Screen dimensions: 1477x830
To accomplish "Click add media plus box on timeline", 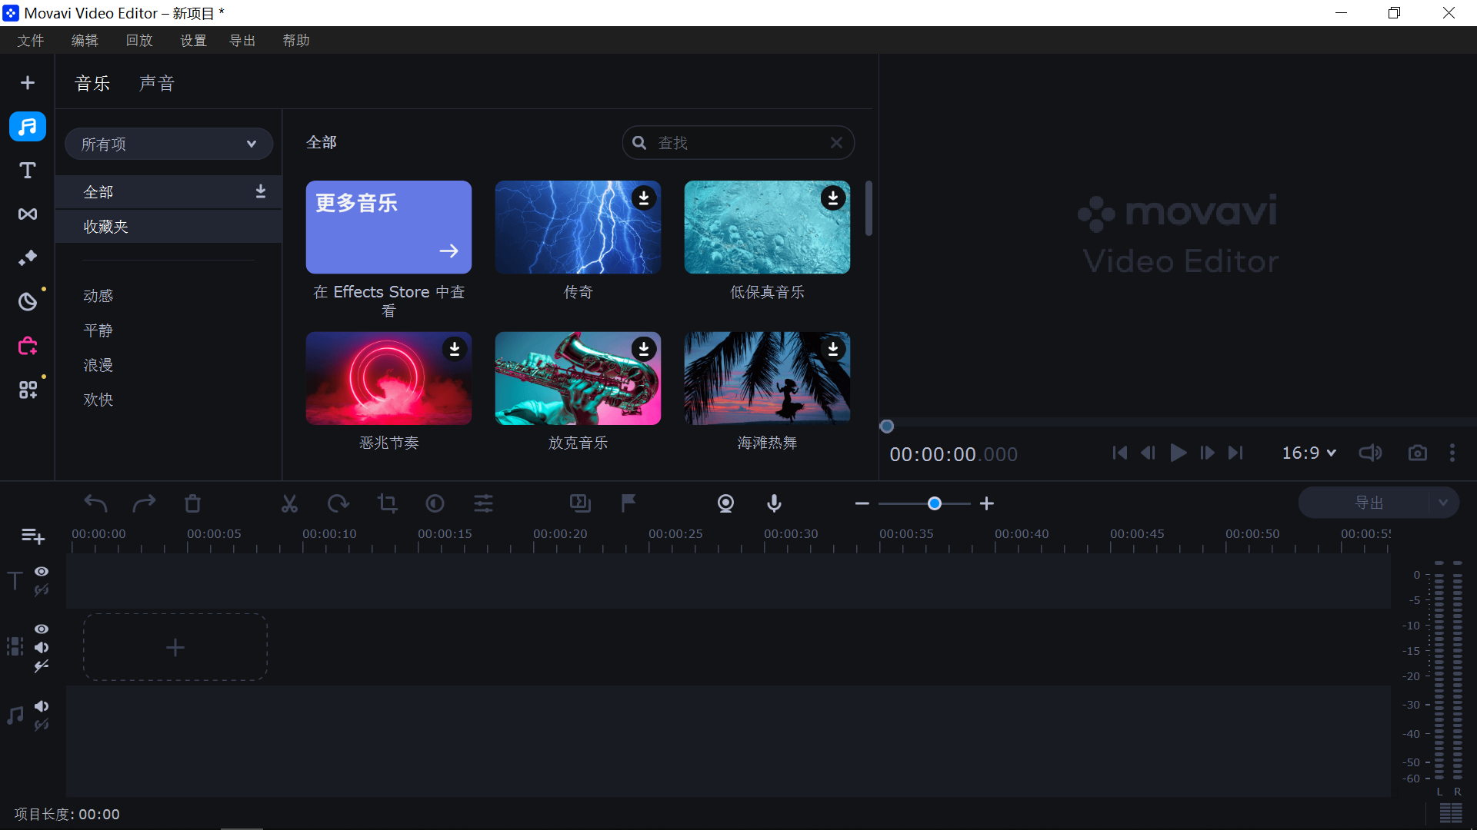I will [175, 647].
